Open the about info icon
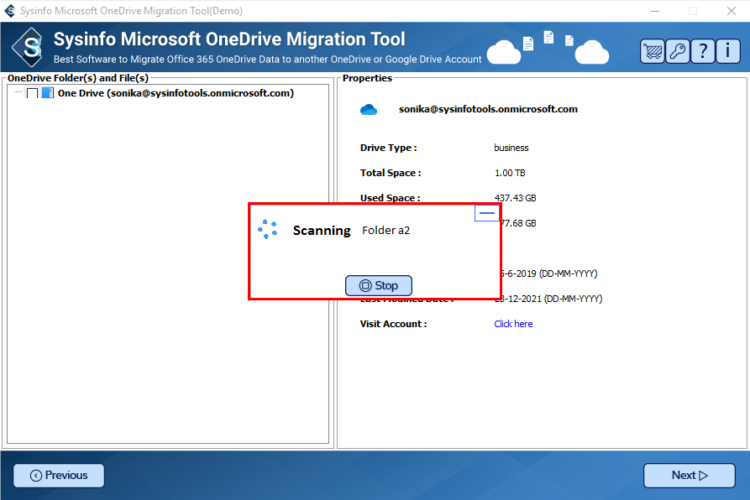750x500 pixels. pyautogui.click(x=727, y=50)
